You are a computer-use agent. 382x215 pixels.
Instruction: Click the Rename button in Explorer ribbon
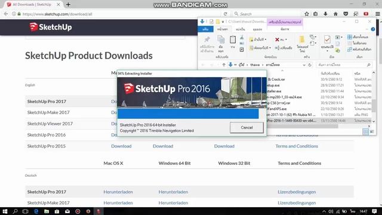[284, 48]
